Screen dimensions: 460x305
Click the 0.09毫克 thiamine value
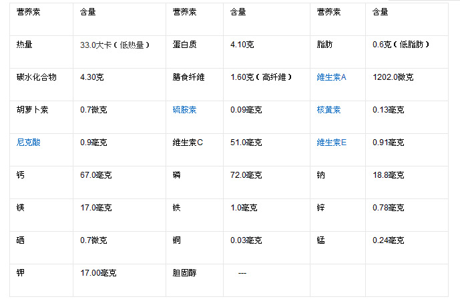[246, 110]
